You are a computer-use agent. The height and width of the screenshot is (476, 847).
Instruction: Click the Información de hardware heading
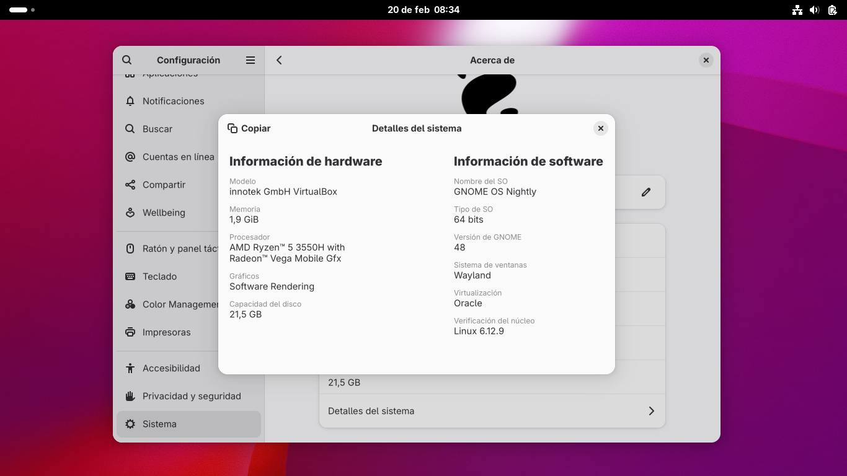(306, 161)
